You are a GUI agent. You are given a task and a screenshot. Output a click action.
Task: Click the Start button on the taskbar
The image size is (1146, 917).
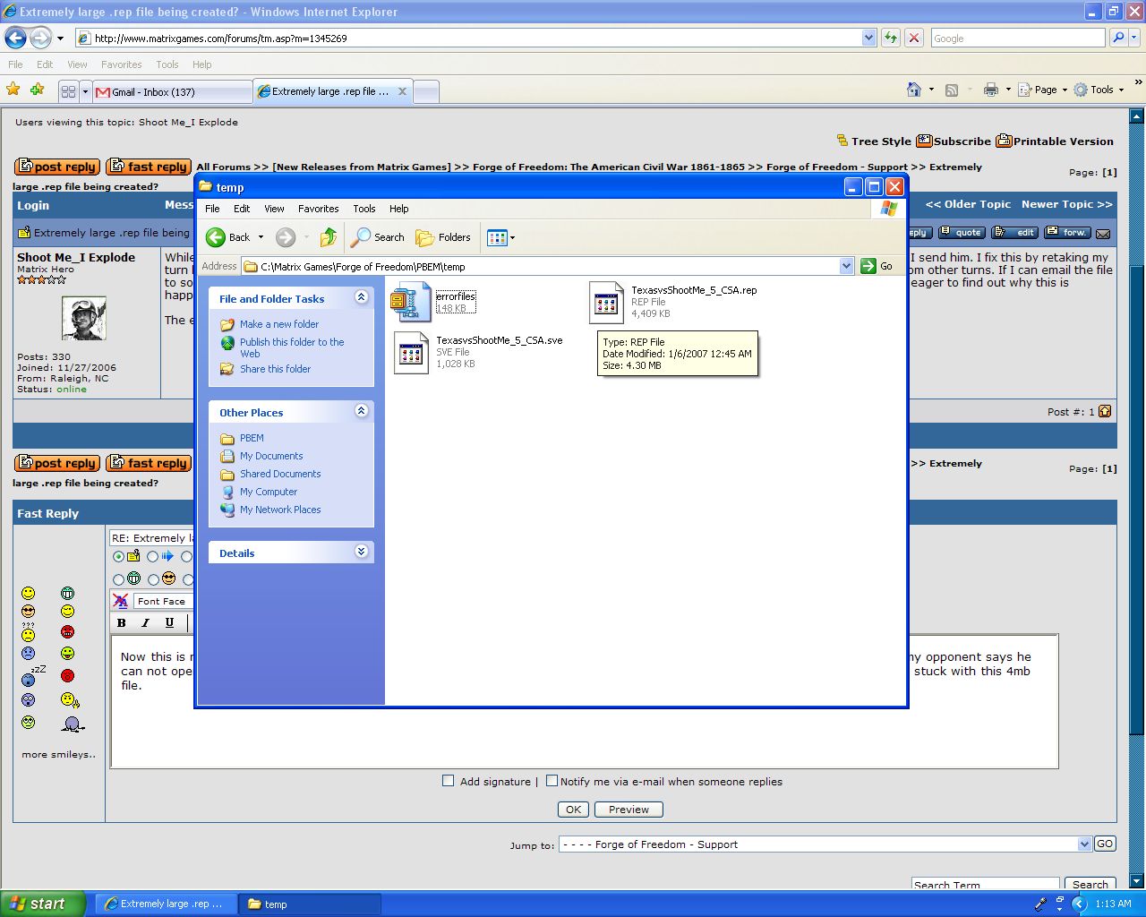pyautogui.click(x=43, y=904)
